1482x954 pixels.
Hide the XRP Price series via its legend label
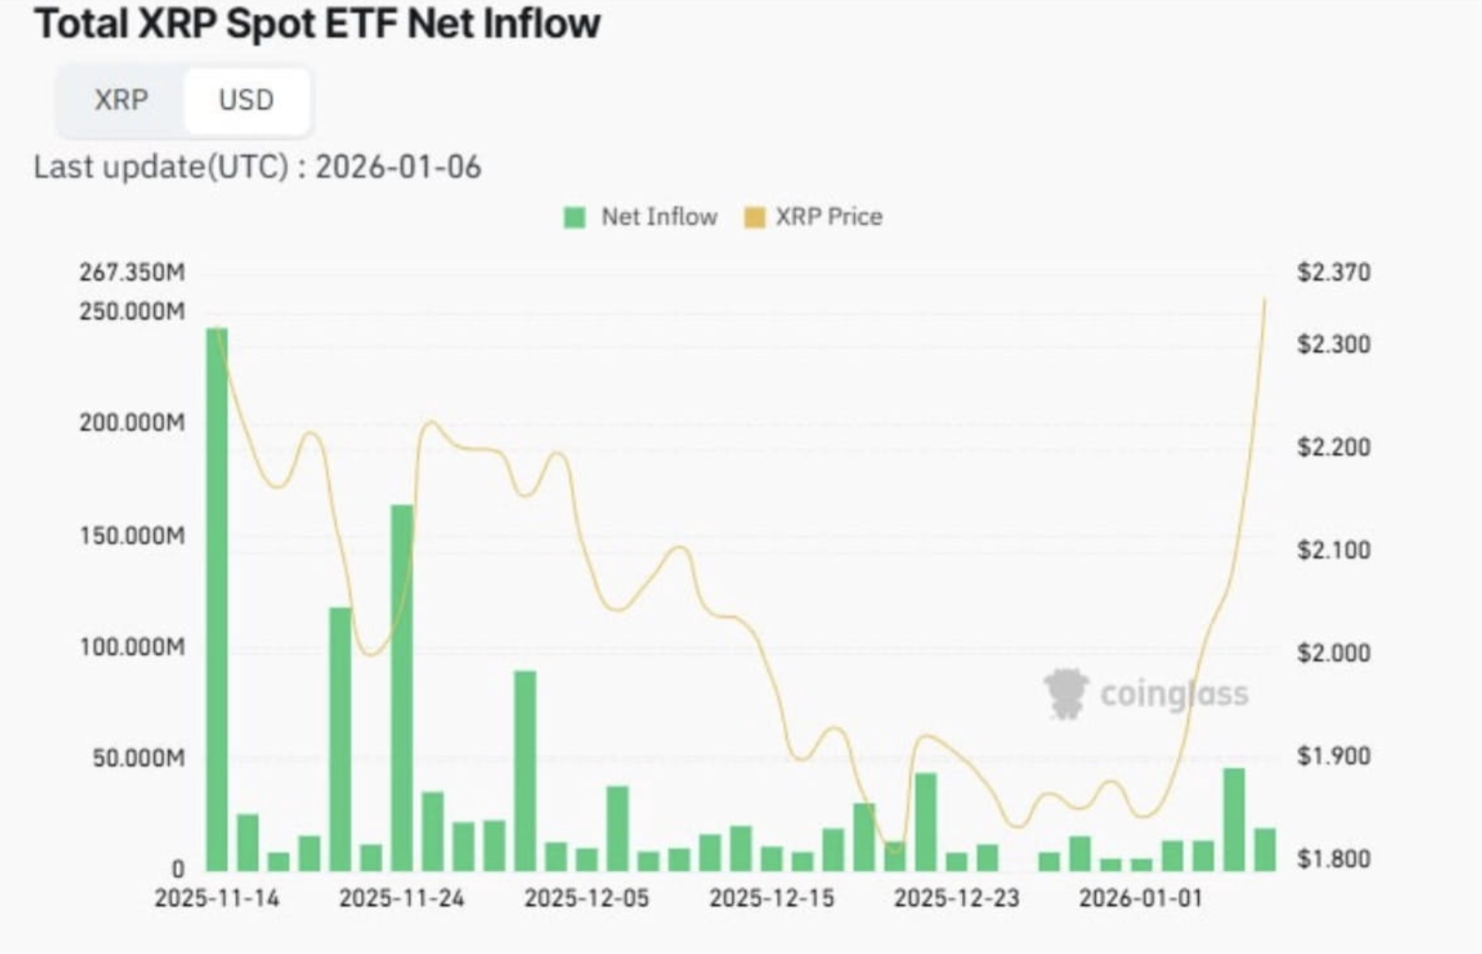(x=828, y=217)
